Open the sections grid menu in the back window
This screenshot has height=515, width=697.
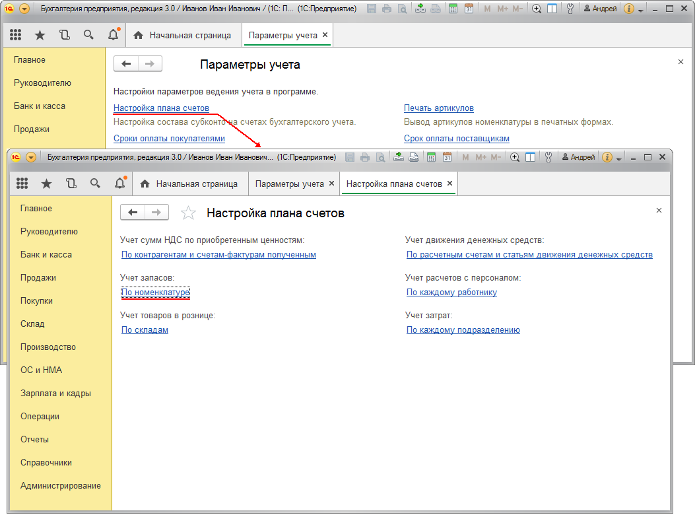15,35
